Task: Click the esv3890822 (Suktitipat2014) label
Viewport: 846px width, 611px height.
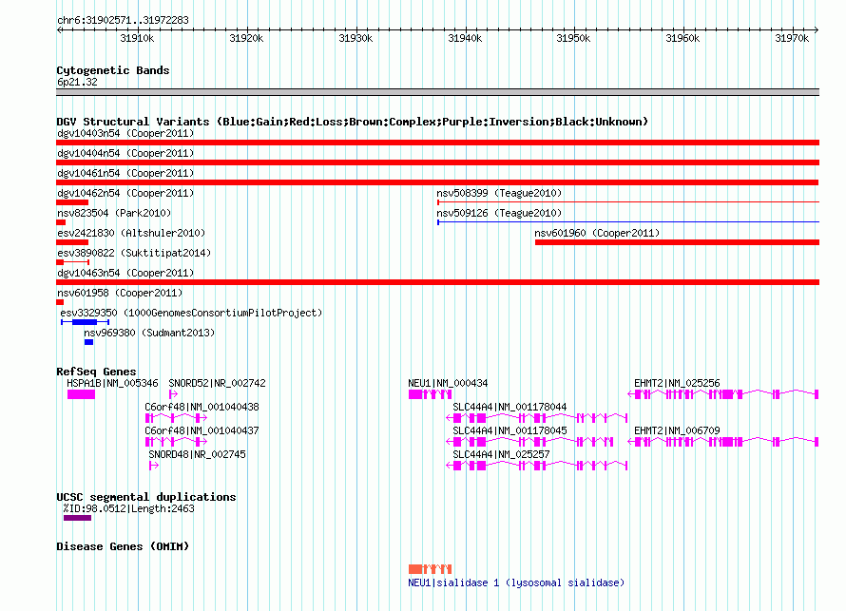Action: pyautogui.click(x=134, y=253)
